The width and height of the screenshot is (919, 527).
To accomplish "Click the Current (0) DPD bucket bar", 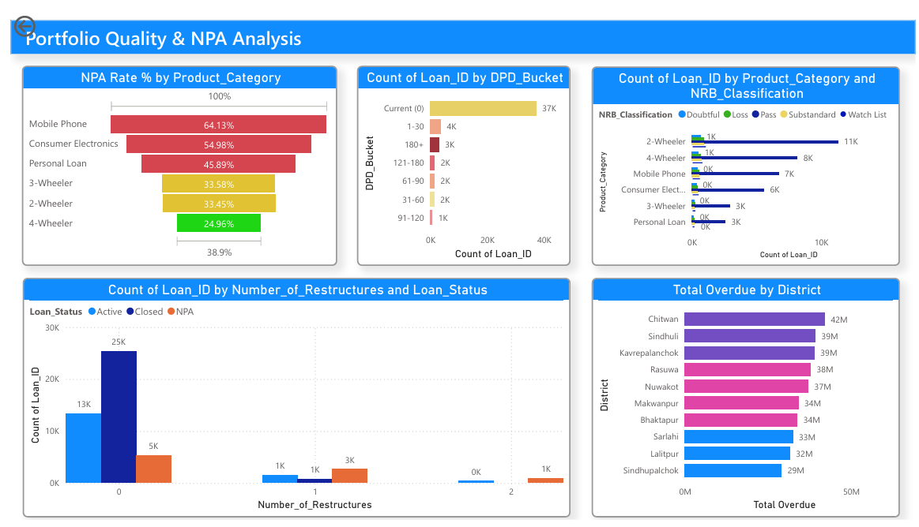I will (x=483, y=108).
